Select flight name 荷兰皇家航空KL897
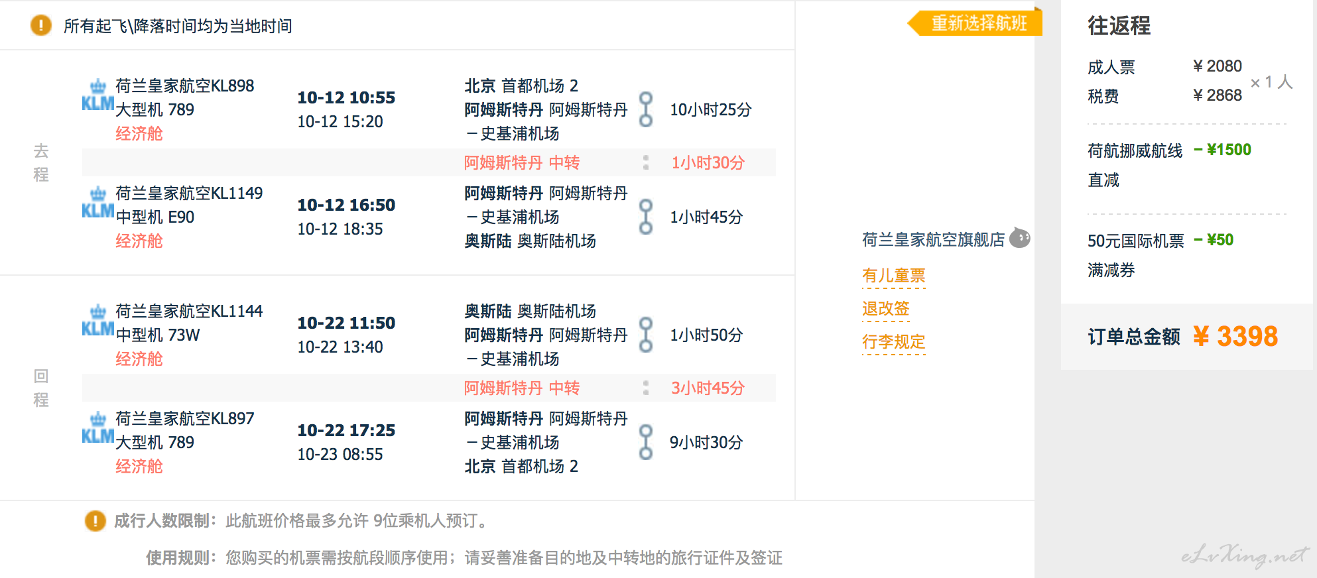Screen dimensions: 1317x578 click(x=184, y=418)
